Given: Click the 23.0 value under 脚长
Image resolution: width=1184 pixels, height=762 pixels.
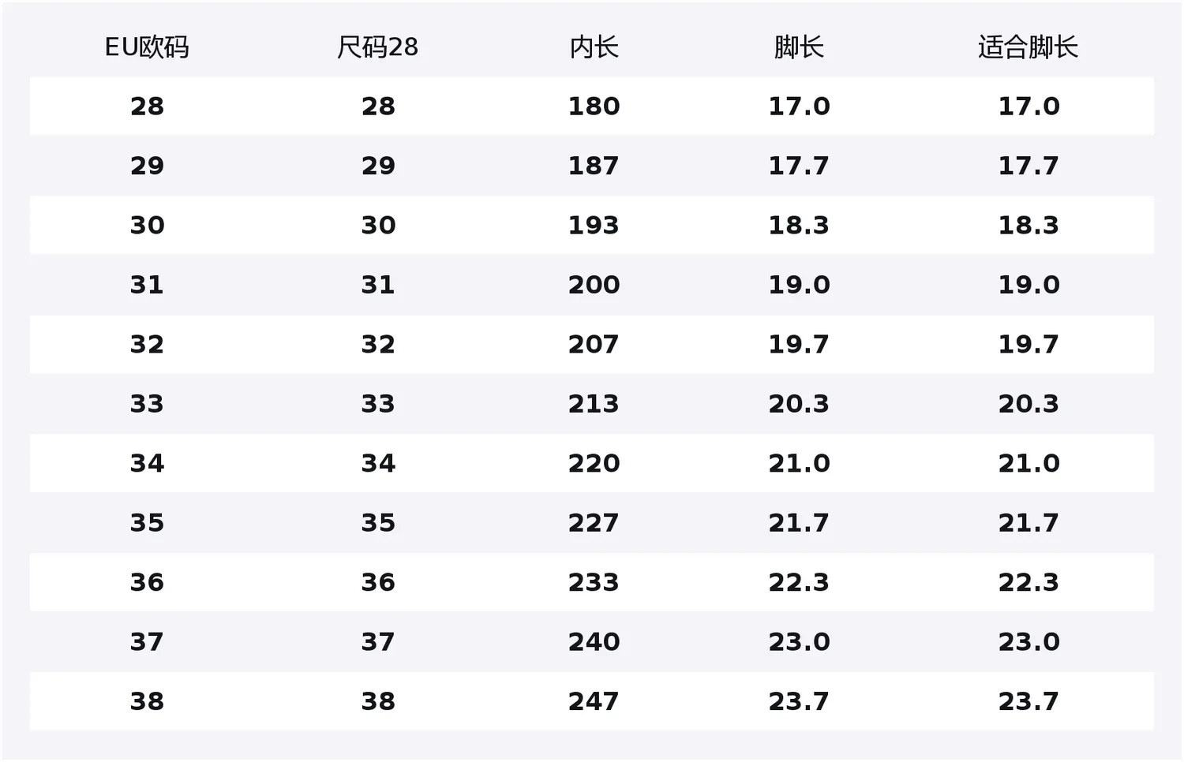Looking at the screenshot, I should (799, 642).
